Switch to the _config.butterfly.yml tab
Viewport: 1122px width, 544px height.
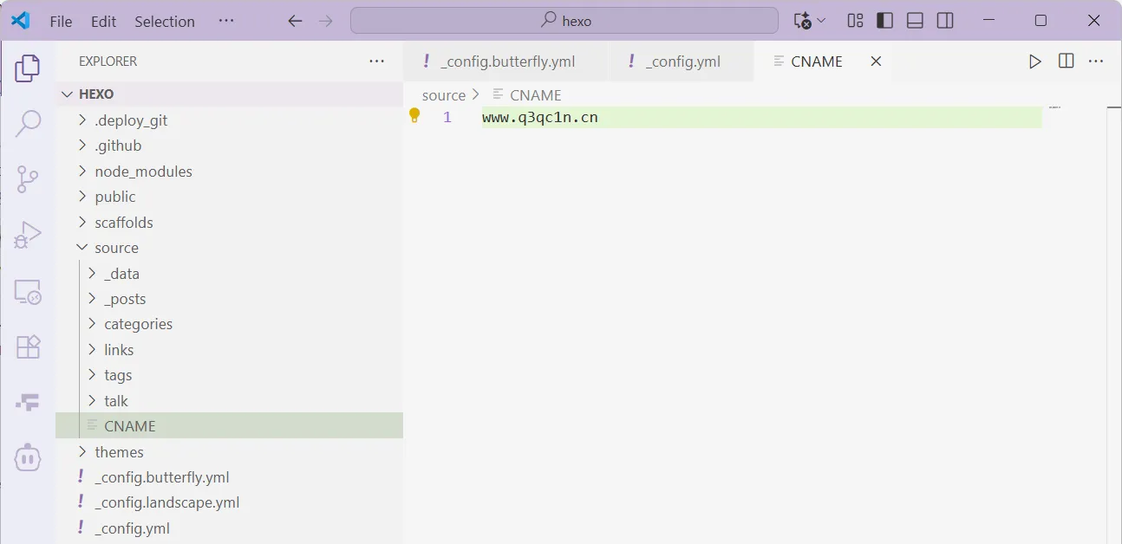(x=507, y=62)
